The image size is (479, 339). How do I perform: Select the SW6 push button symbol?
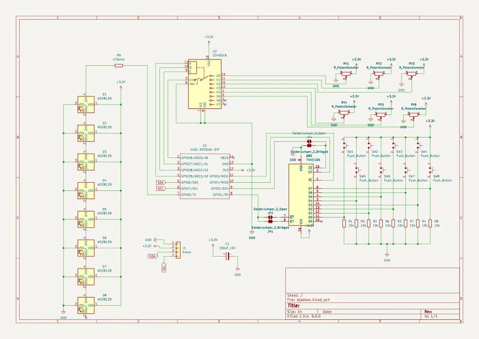[x=382, y=170]
